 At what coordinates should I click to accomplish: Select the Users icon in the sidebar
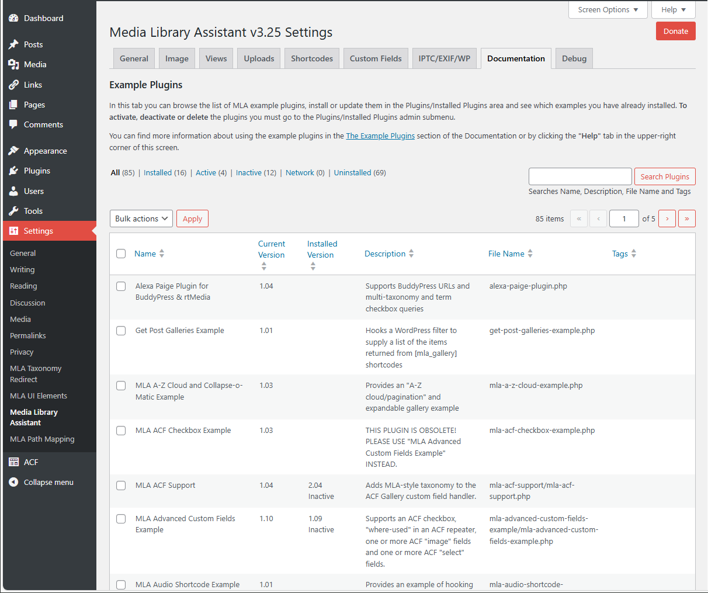14,190
